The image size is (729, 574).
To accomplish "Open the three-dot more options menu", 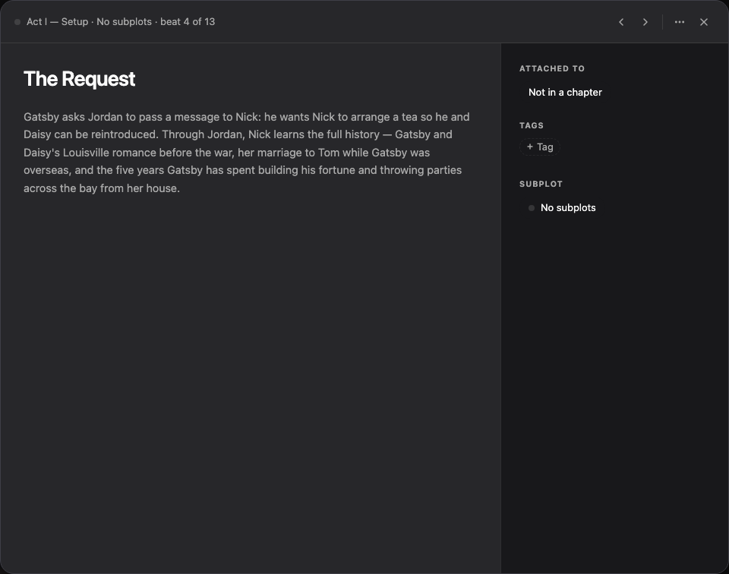I will pyautogui.click(x=679, y=22).
